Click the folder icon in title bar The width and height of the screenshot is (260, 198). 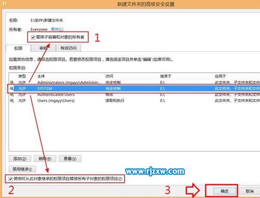coord(4,4)
